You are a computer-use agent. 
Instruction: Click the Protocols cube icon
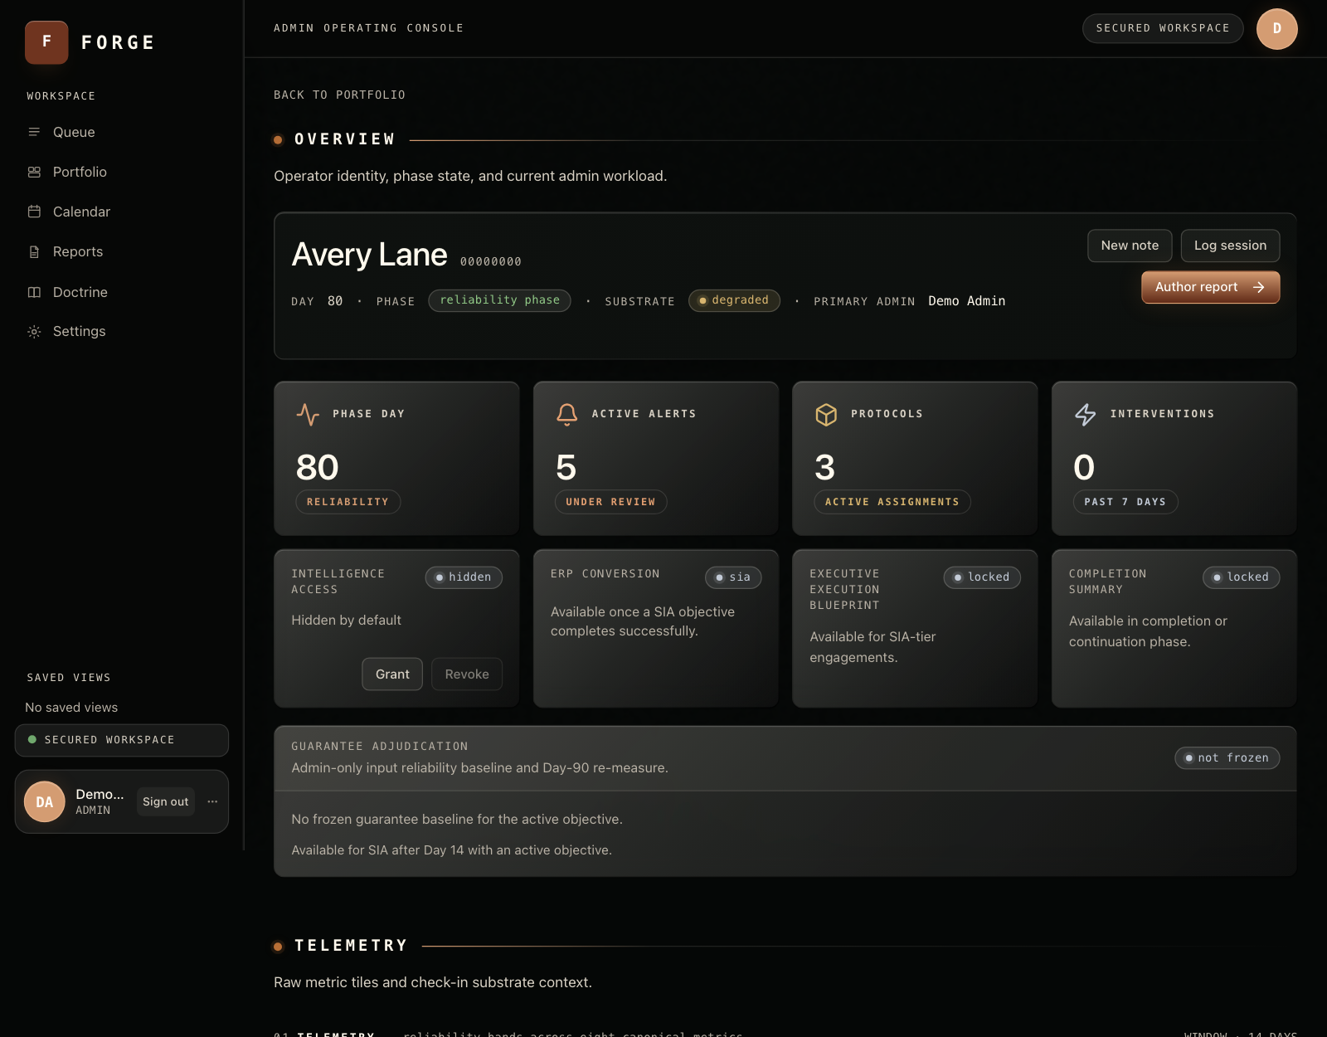click(826, 414)
